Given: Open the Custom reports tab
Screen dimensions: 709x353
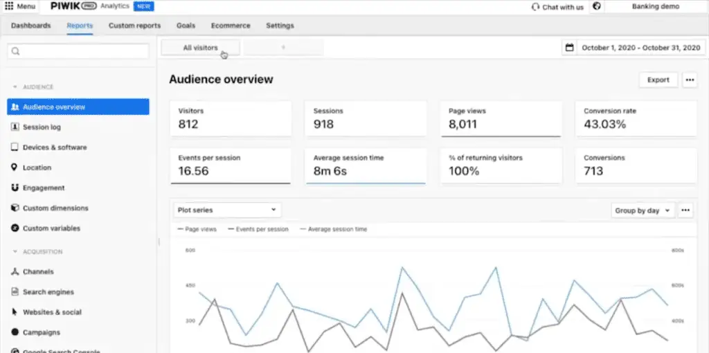Looking at the screenshot, I should tap(134, 26).
